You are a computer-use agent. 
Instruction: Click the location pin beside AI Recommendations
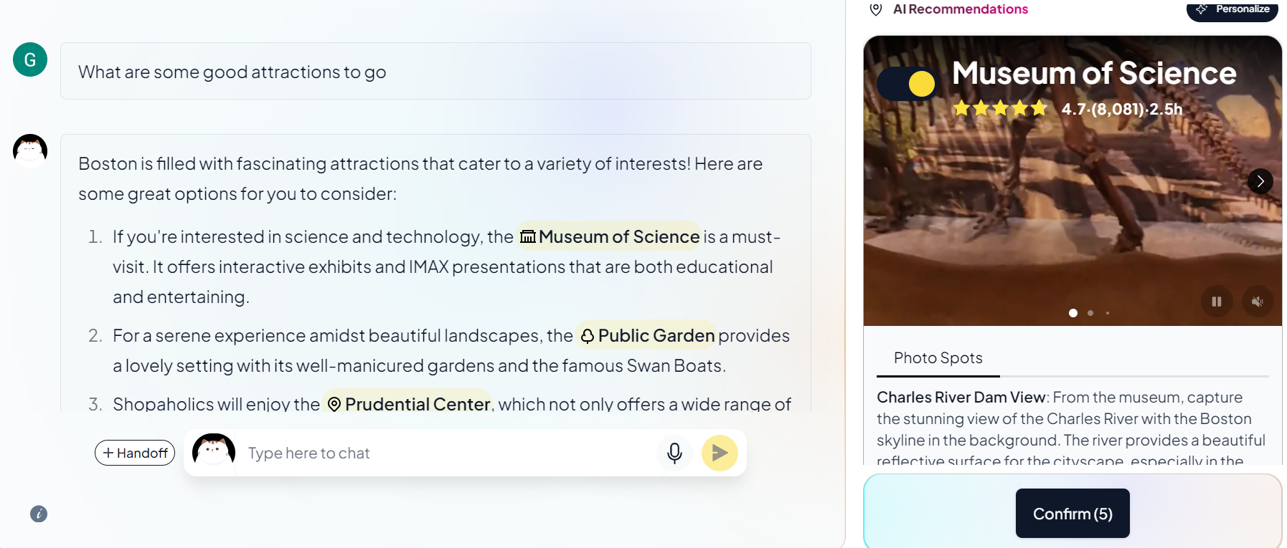[x=875, y=9]
